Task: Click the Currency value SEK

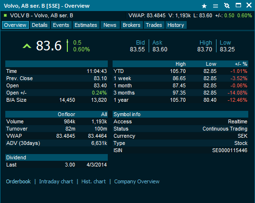Action: click(242, 136)
